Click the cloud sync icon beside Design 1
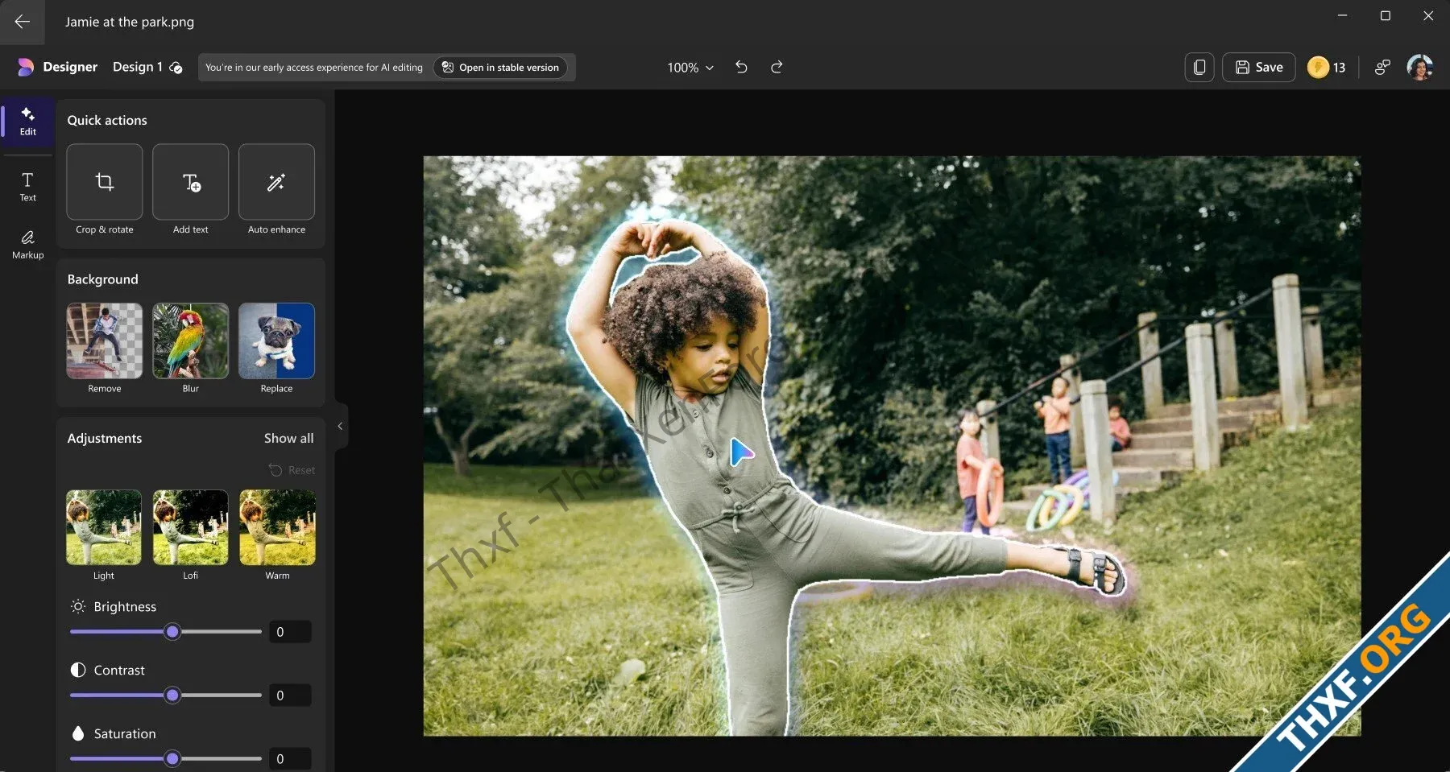The width and height of the screenshot is (1450, 772). (176, 68)
